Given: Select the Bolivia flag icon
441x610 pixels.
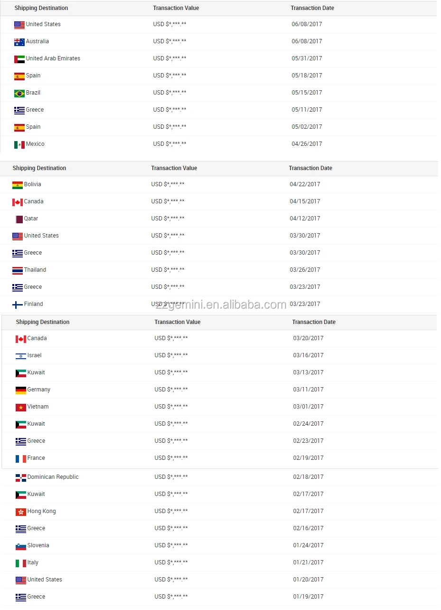Looking at the screenshot, I should [x=18, y=185].
